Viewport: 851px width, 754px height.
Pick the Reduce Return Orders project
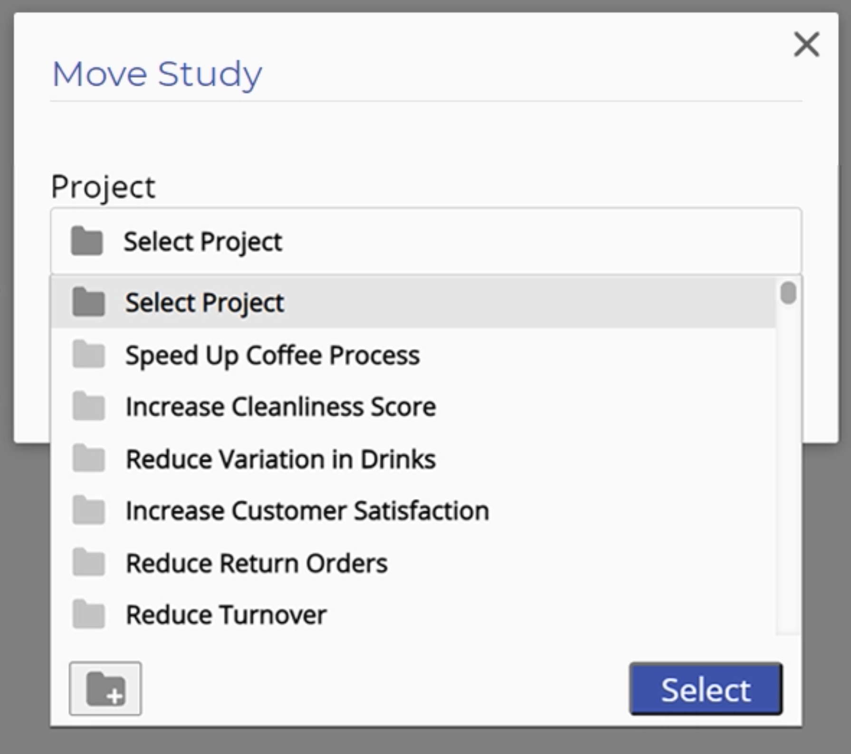coord(257,563)
